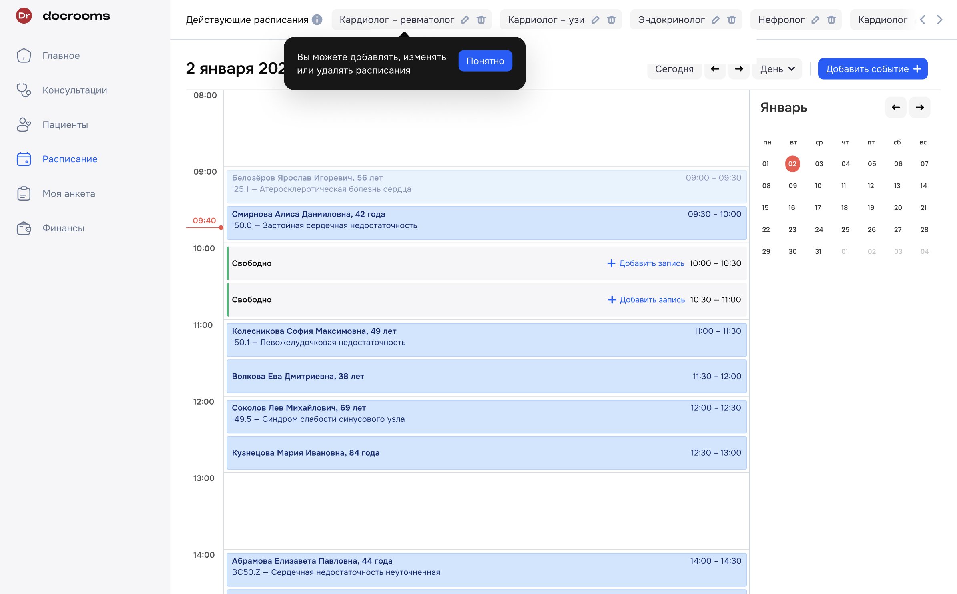
Task: Jump to Сегодня in calendar
Action: pyautogui.click(x=674, y=69)
